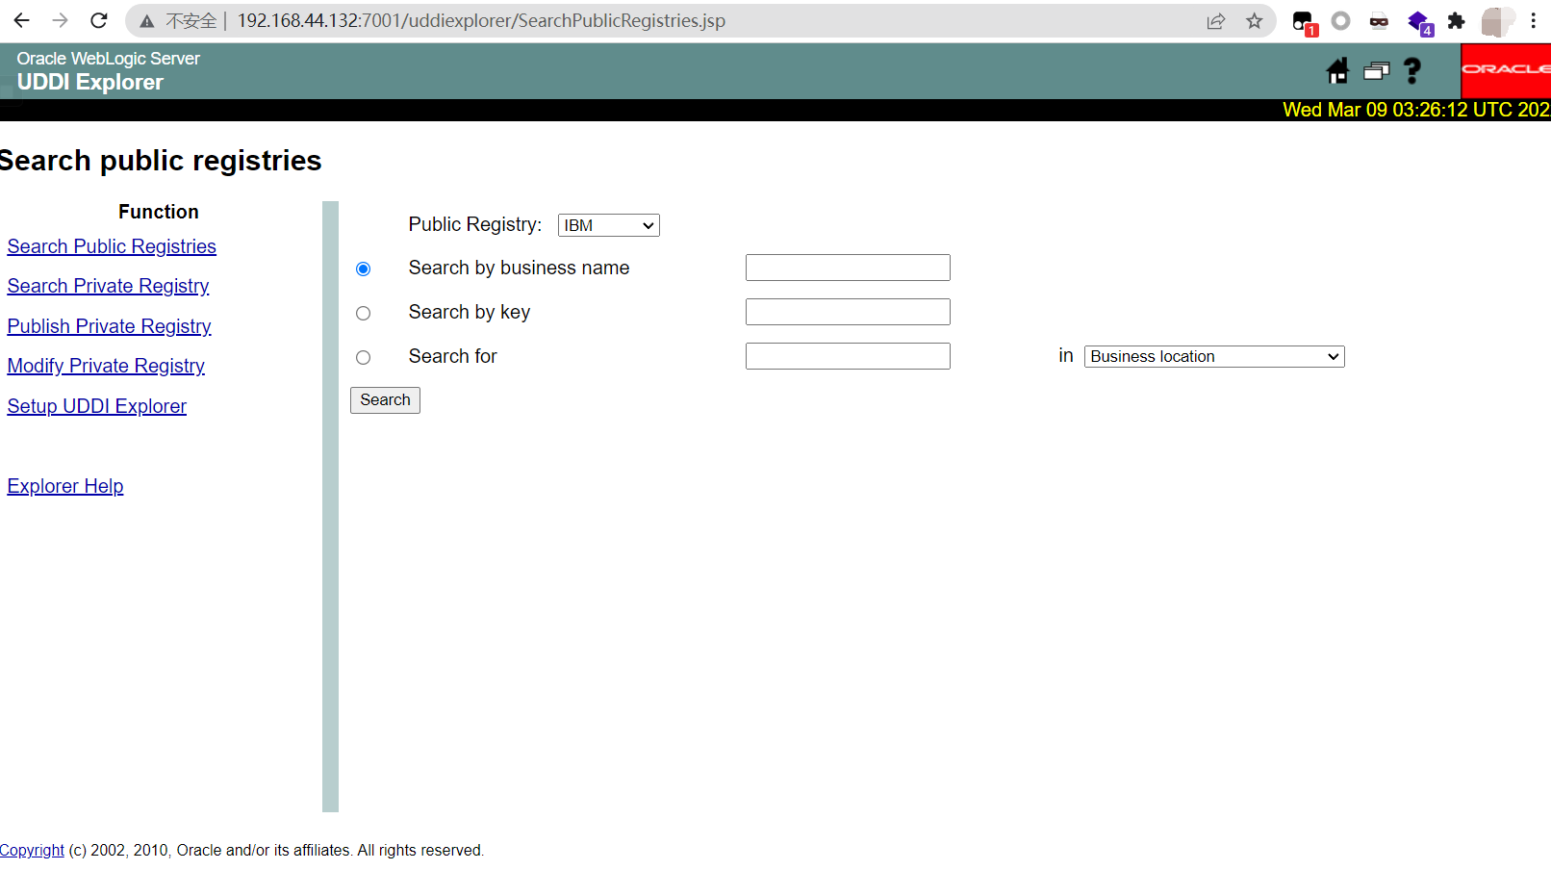Screen dimensions: 1551x870
Task: Open the windows console icon
Action: coord(1377,70)
